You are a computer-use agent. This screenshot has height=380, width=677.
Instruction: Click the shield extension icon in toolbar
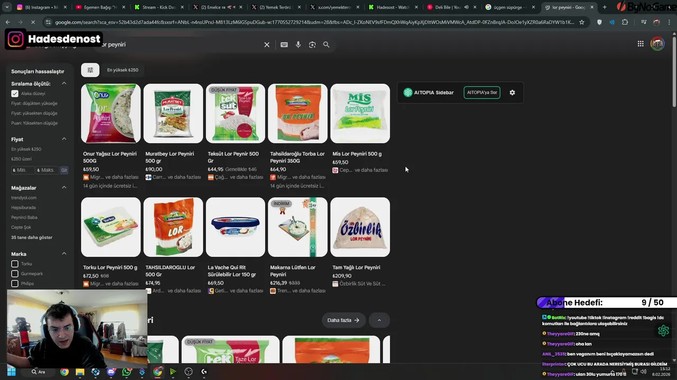click(599, 22)
